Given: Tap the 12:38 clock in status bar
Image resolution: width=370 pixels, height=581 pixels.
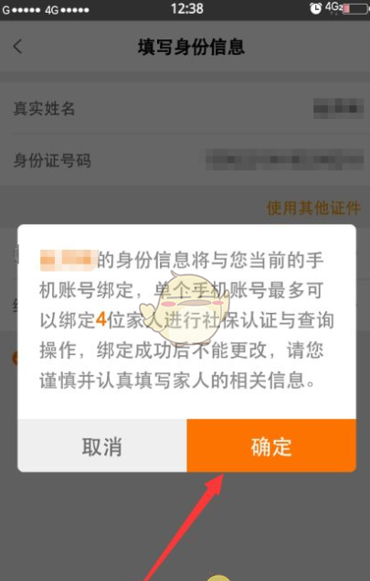Looking at the screenshot, I should tap(187, 8).
